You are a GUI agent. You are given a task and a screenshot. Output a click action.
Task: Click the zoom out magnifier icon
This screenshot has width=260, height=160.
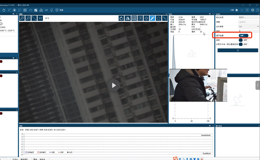click(28, 18)
